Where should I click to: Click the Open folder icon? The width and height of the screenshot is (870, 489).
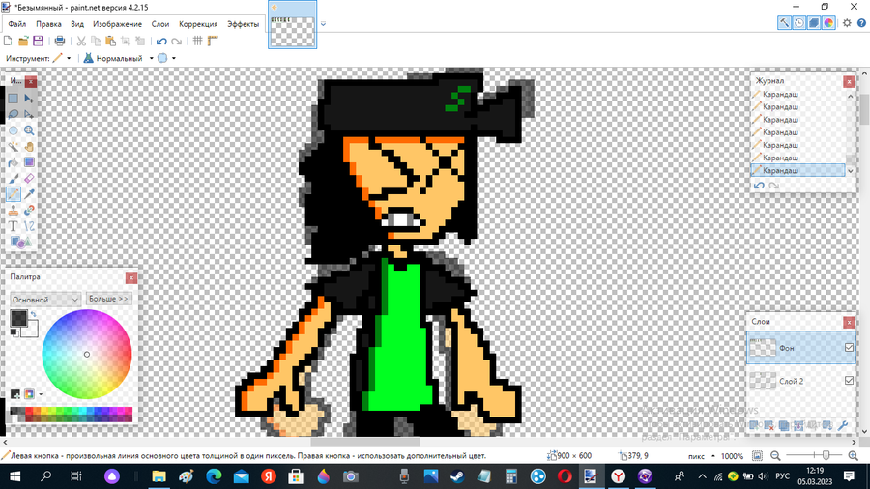(x=23, y=41)
